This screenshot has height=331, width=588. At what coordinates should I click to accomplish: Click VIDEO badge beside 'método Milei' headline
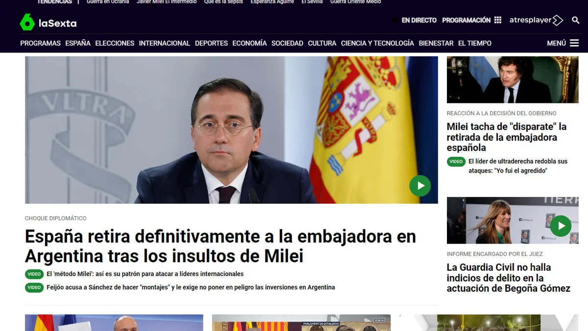pos(34,274)
